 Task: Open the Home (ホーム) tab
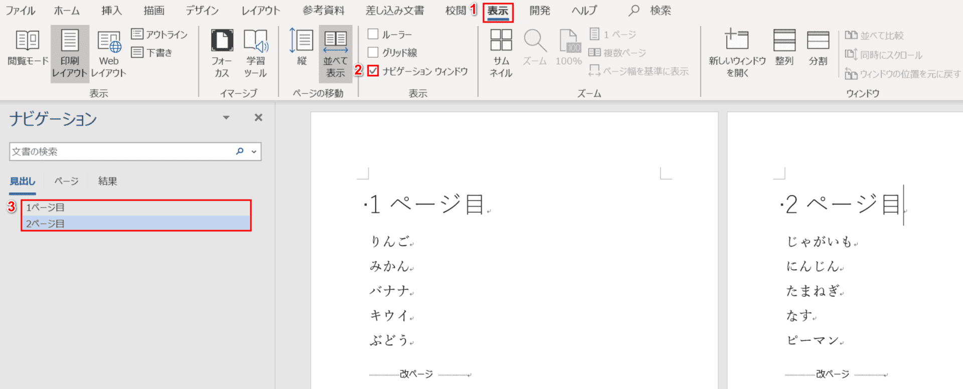point(67,11)
